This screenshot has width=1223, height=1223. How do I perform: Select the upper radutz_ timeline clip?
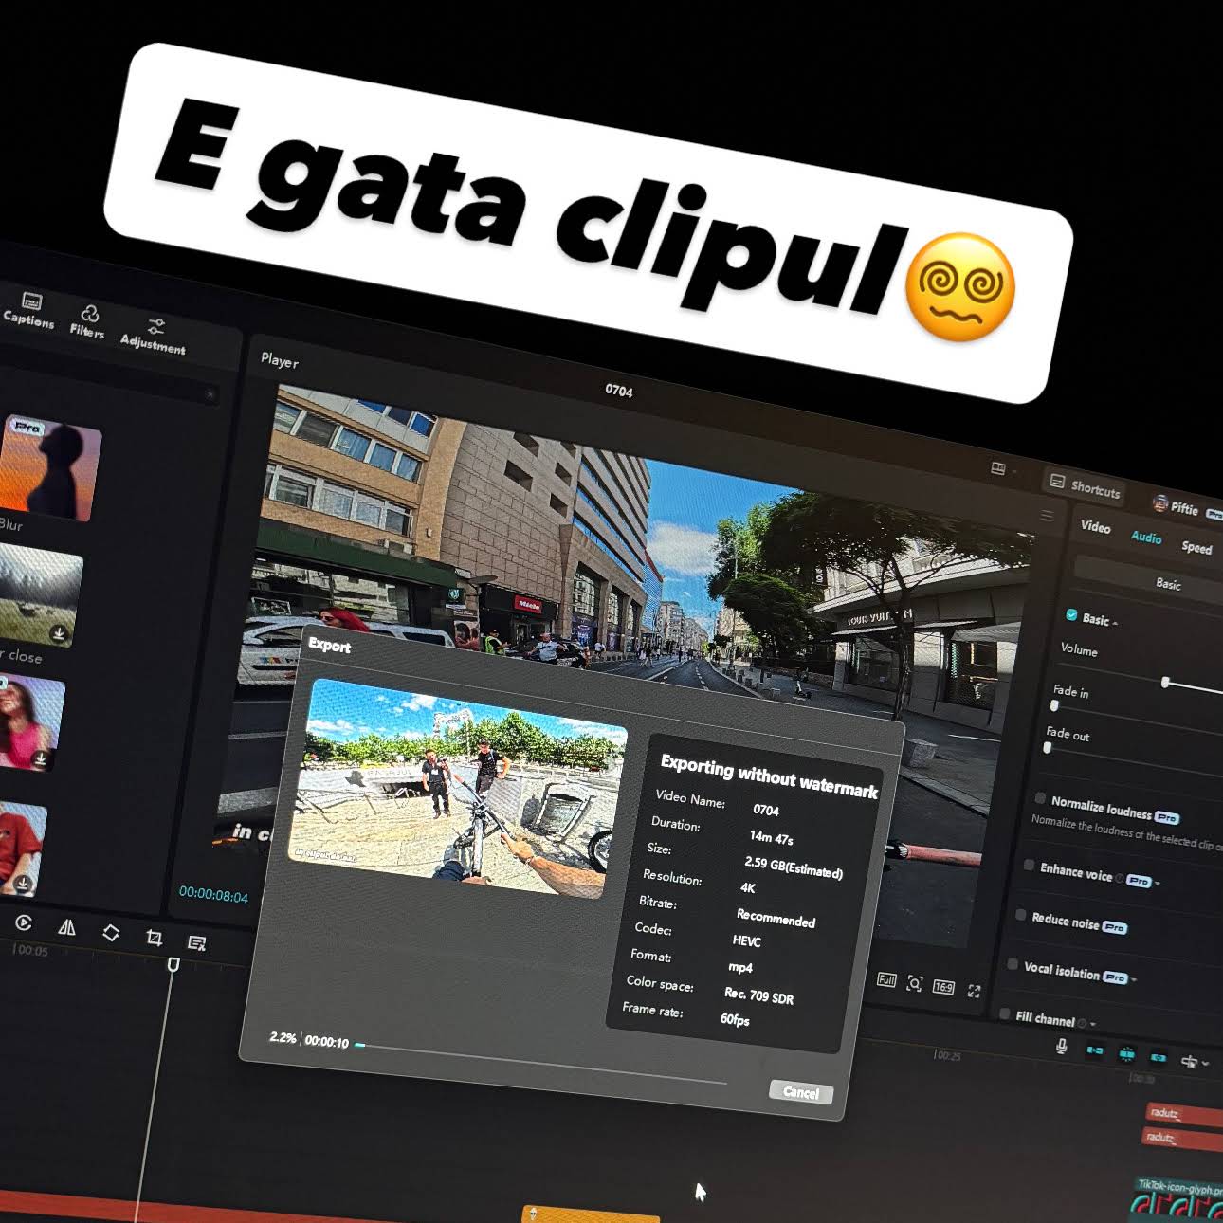point(1184,1115)
